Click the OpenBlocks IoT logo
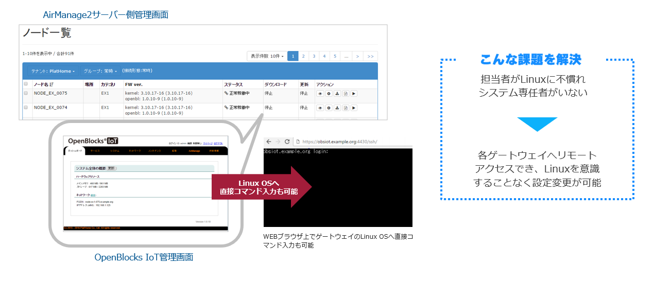 click(93, 141)
